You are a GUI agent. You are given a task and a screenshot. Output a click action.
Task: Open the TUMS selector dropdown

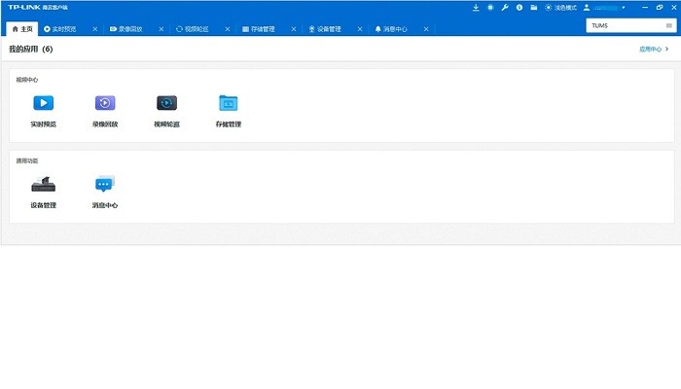631,25
